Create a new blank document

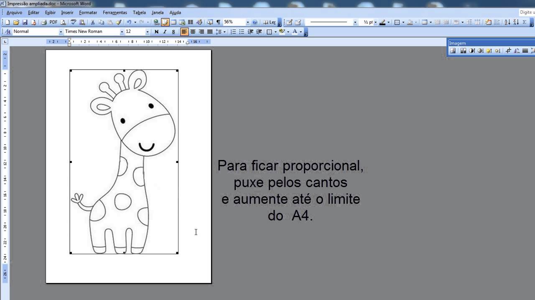pos(8,22)
